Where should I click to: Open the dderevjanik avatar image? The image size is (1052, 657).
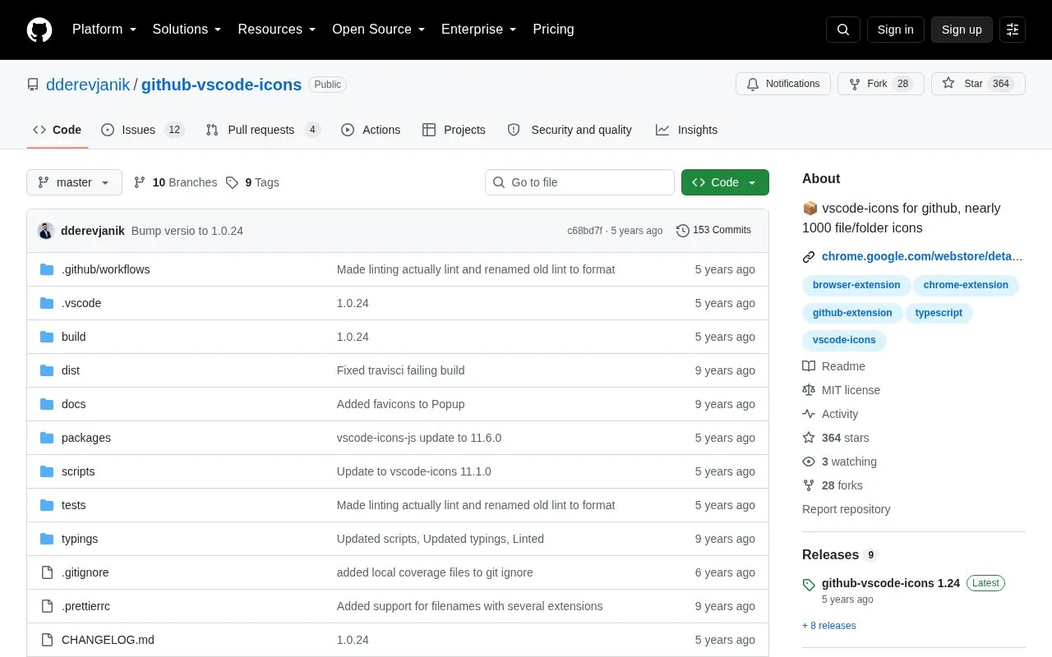coord(46,231)
